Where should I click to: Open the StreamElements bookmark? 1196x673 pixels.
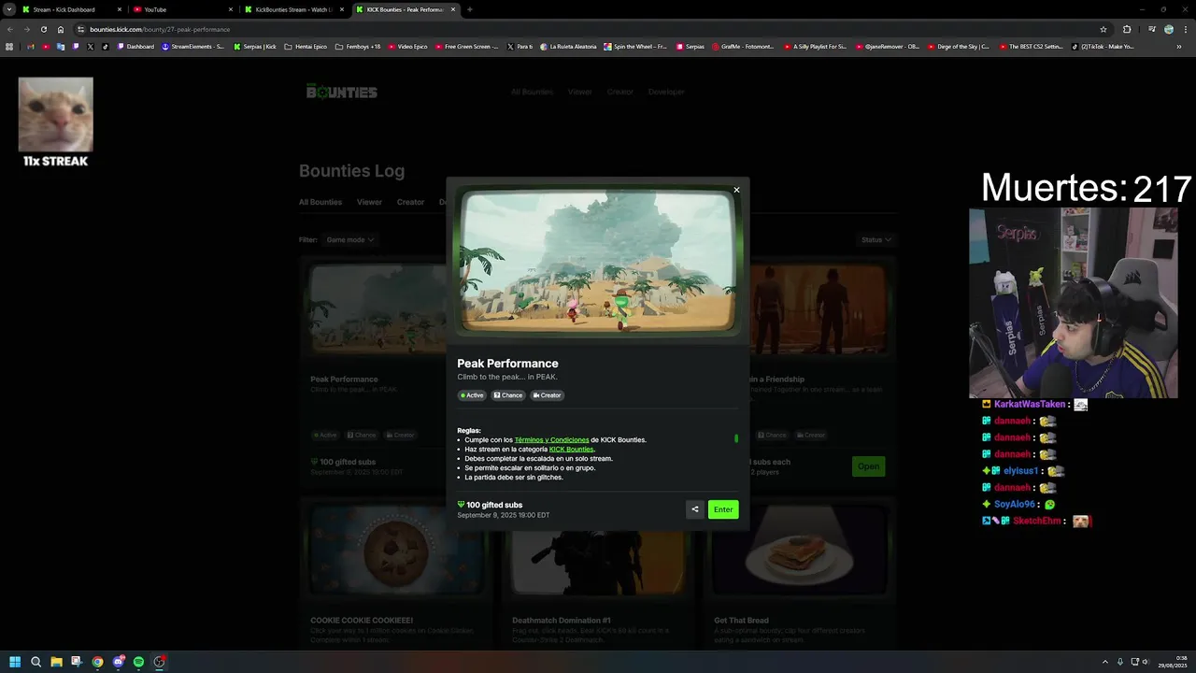pos(193,46)
